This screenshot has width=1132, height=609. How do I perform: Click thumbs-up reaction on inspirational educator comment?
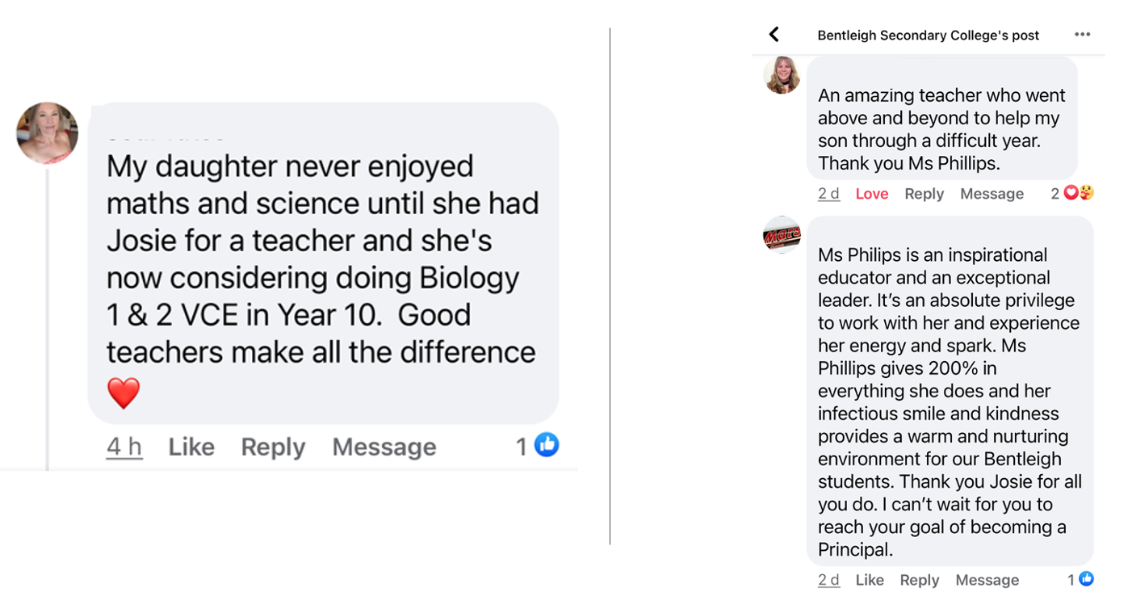tap(1087, 578)
